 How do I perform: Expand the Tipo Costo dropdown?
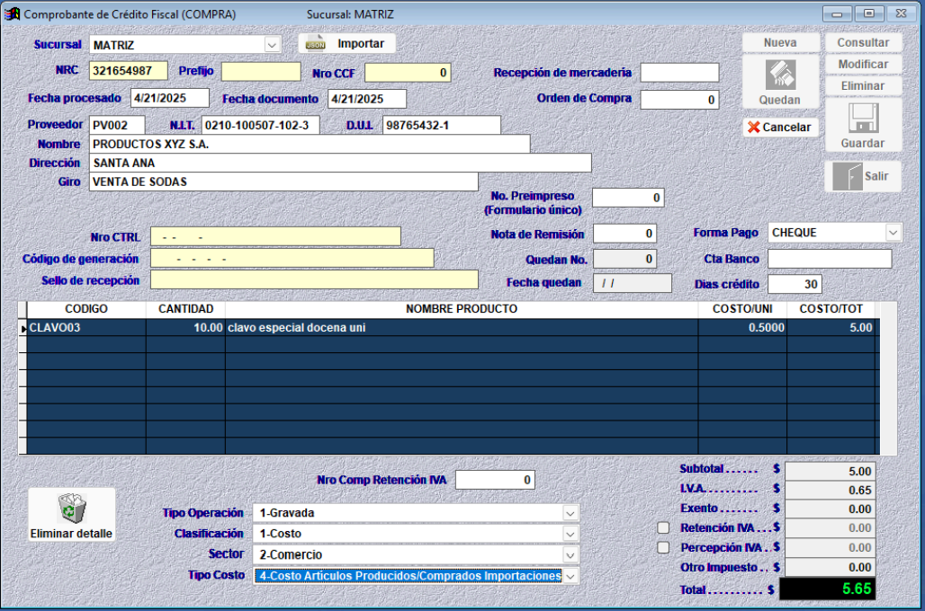(x=570, y=575)
